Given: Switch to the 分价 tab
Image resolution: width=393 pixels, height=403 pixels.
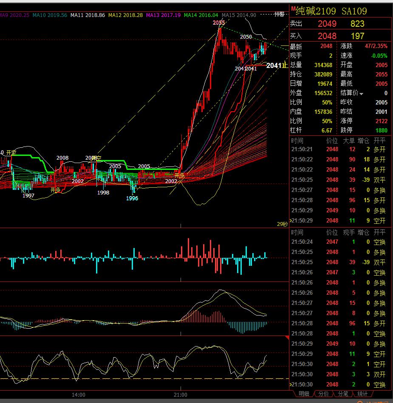Looking at the screenshot, I should (x=323, y=394).
